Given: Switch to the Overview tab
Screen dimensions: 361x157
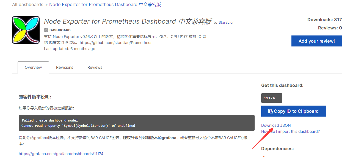Looking at the screenshot, I should coord(33,67).
